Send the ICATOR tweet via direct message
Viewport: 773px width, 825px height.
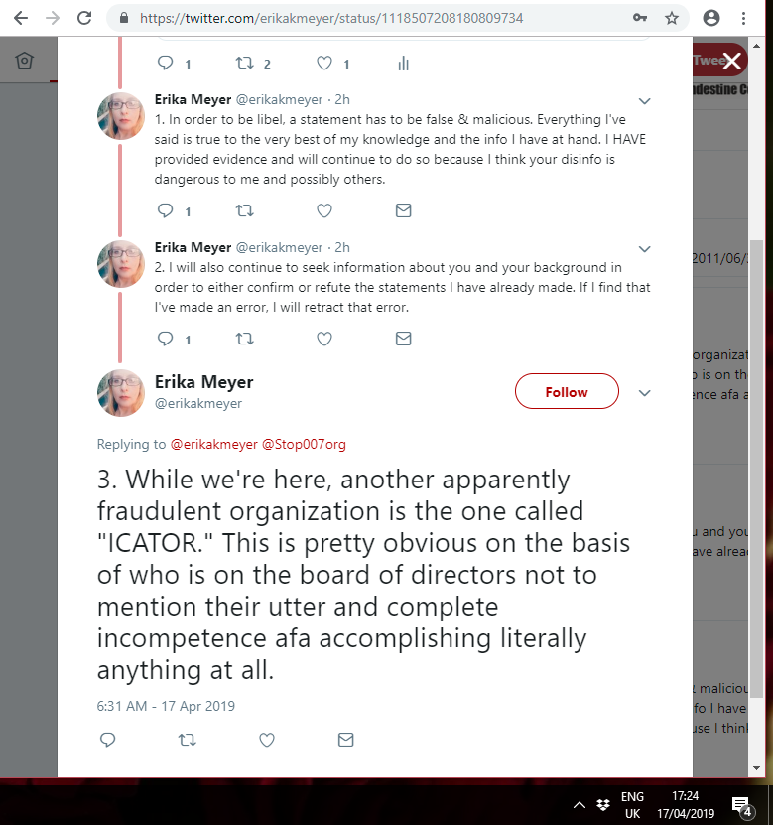point(346,740)
